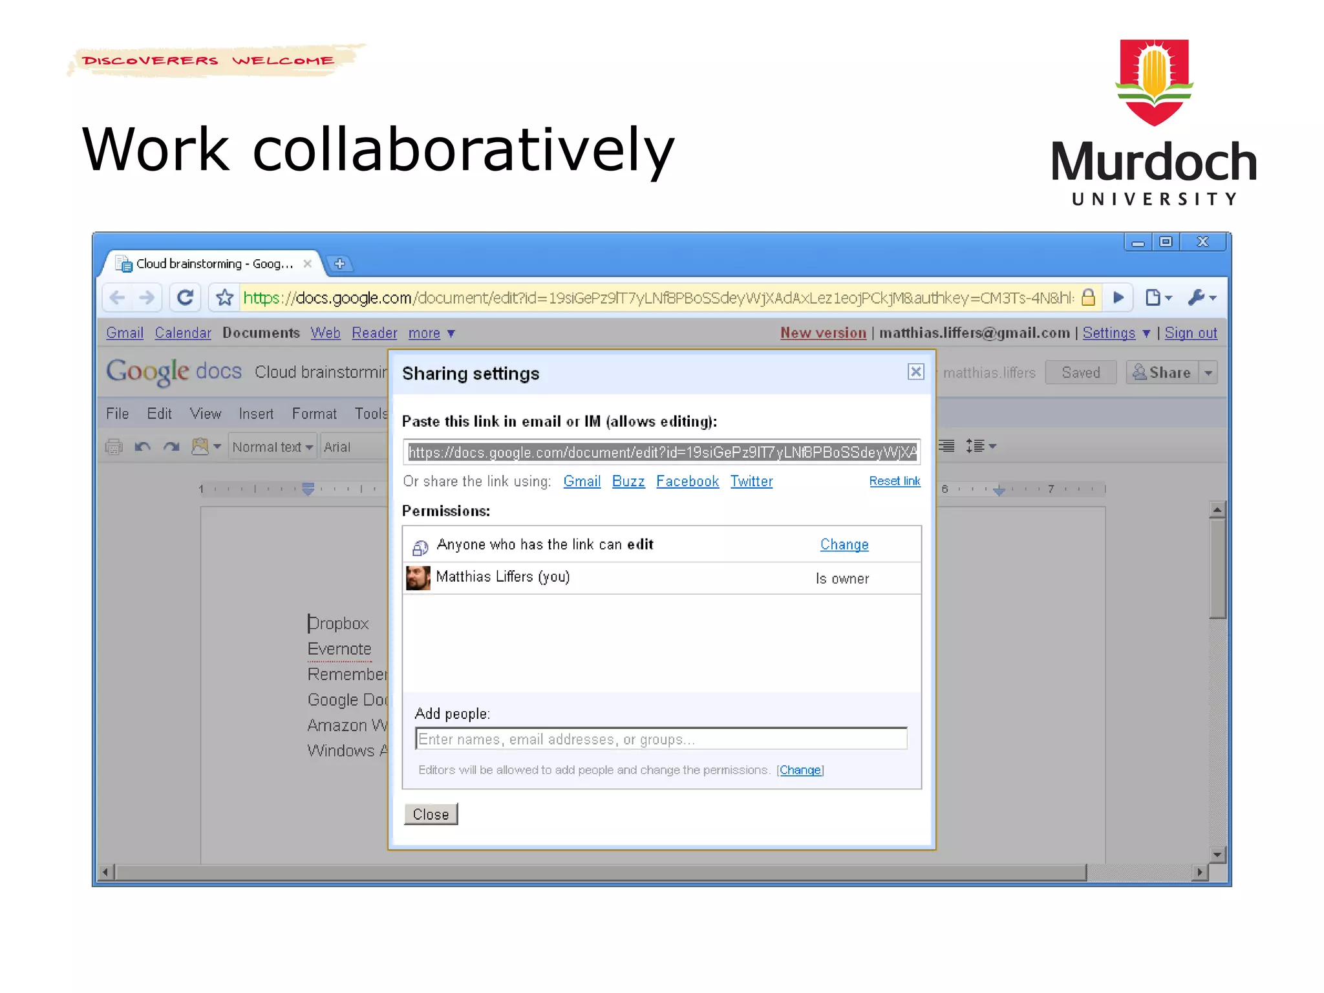Click the horizontal scrollbar left arrow
1324x993 pixels.
[105, 872]
